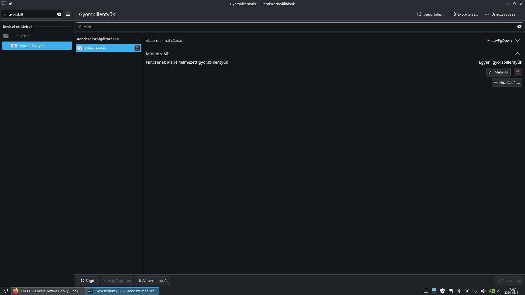Click the trash icon on Ablakkezelés row
Image resolution: width=525 pixels, height=295 pixels.
pos(137,48)
